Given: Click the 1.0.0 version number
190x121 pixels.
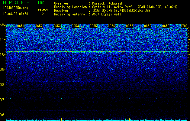Looking at the screenshot, I should coord(41,3).
